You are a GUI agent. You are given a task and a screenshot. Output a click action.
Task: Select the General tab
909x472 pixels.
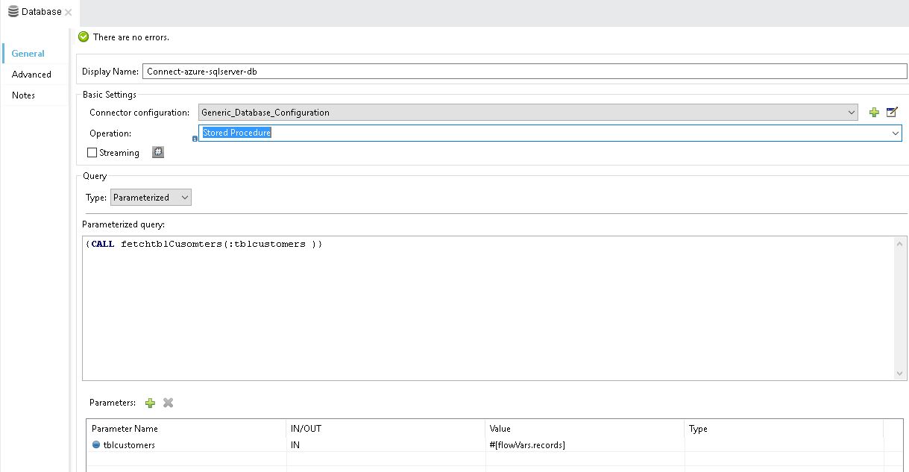click(x=28, y=54)
